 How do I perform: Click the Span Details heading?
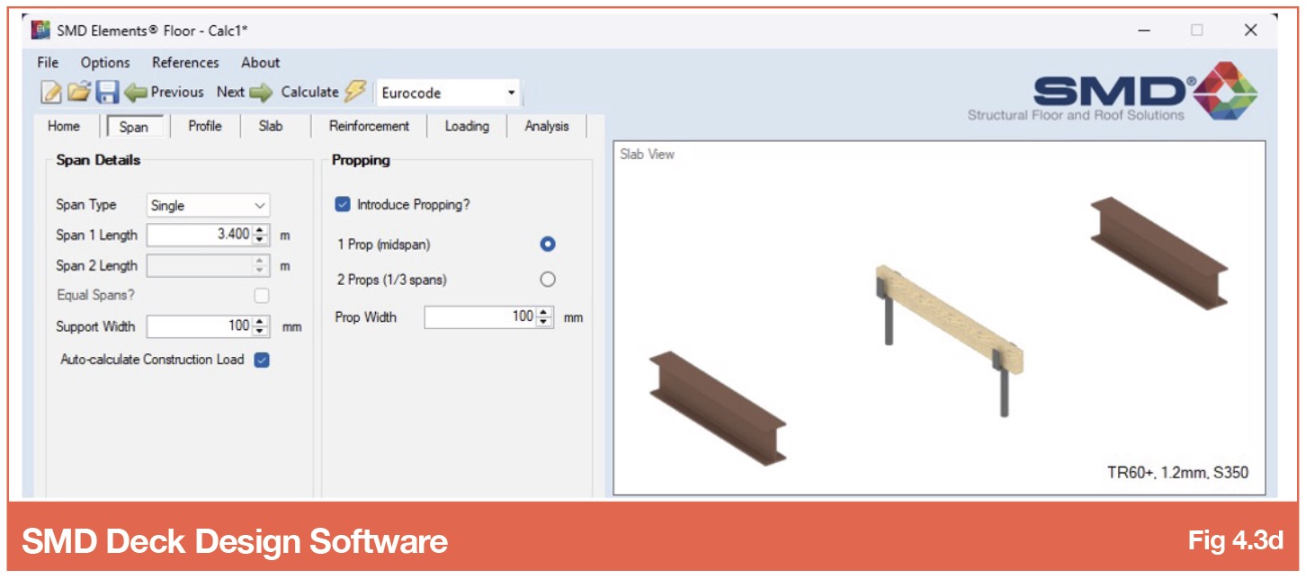point(99,160)
